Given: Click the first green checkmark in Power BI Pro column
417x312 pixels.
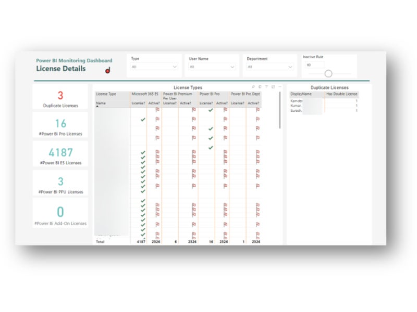Looking at the screenshot, I should (211, 110).
